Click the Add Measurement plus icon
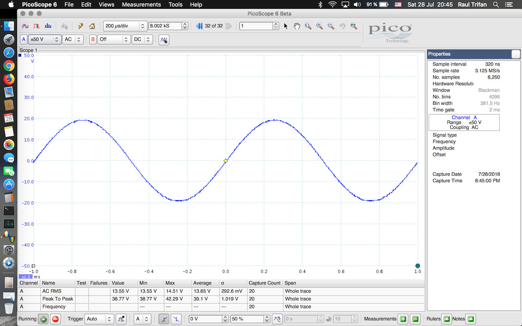This screenshot has width=522, height=326. coord(403,319)
